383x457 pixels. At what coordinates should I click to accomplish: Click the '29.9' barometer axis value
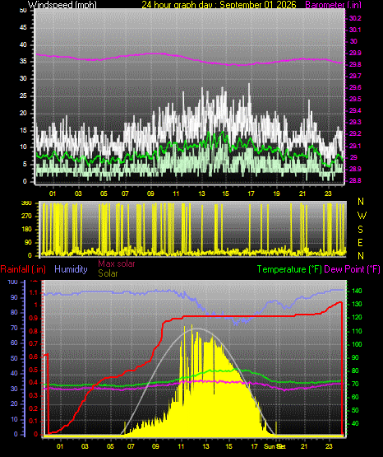click(355, 53)
